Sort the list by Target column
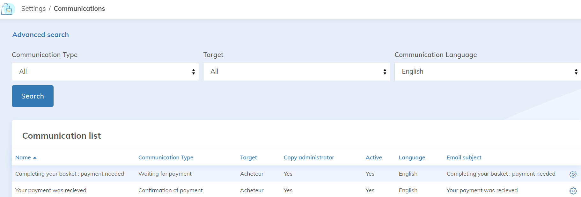The height and width of the screenshot is (197, 581). pyautogui.click(x=248, y=157)
